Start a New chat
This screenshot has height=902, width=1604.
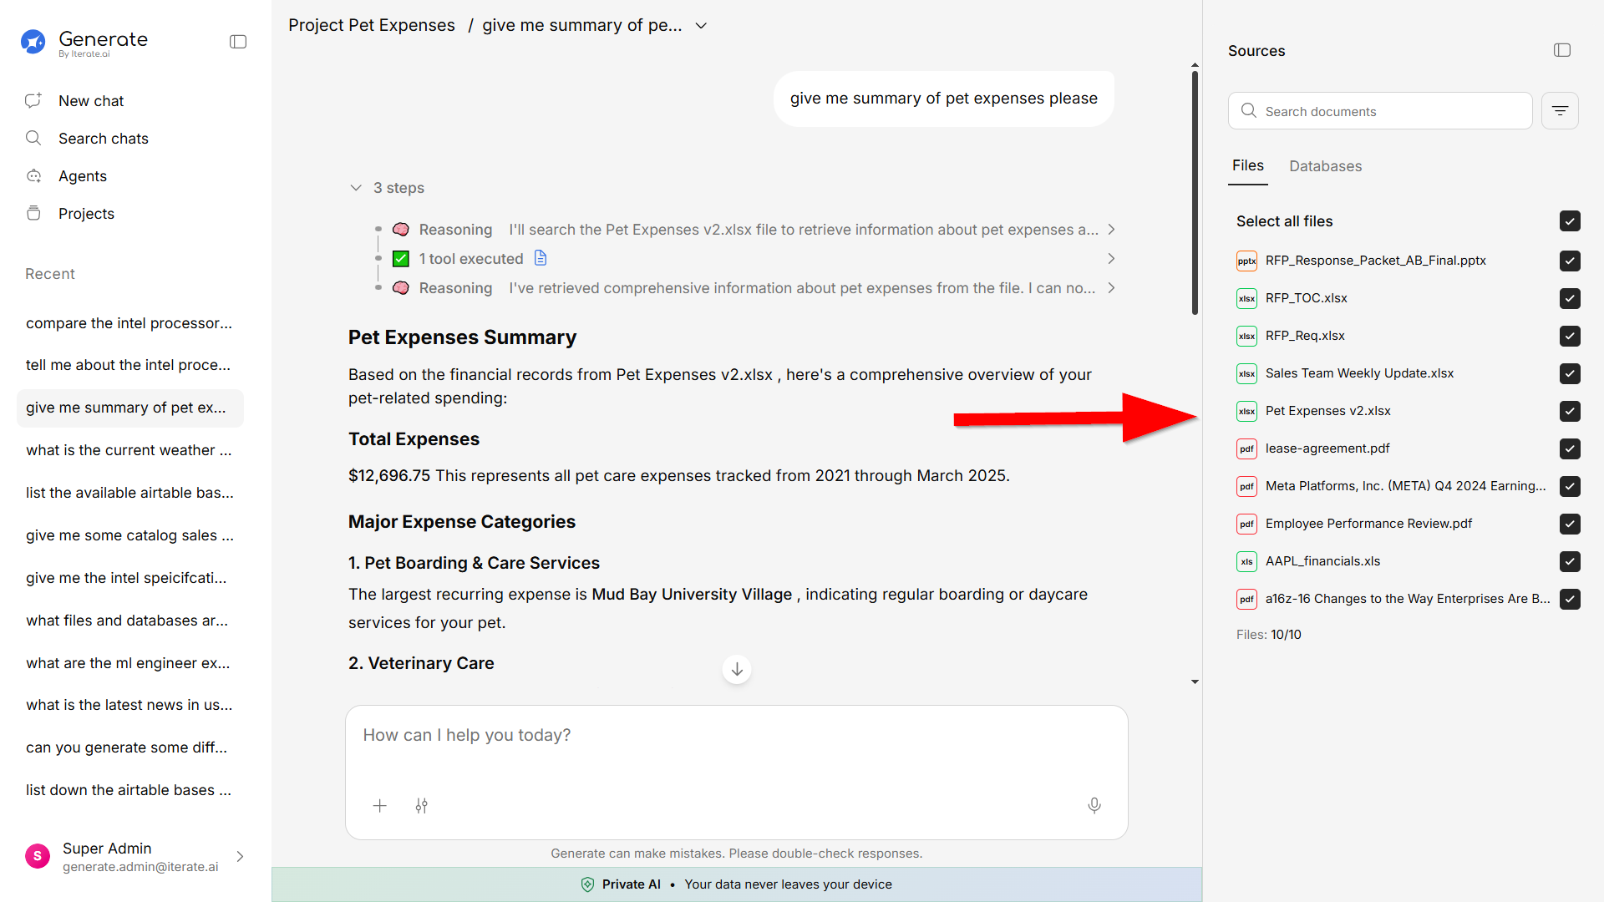[91, 101]
